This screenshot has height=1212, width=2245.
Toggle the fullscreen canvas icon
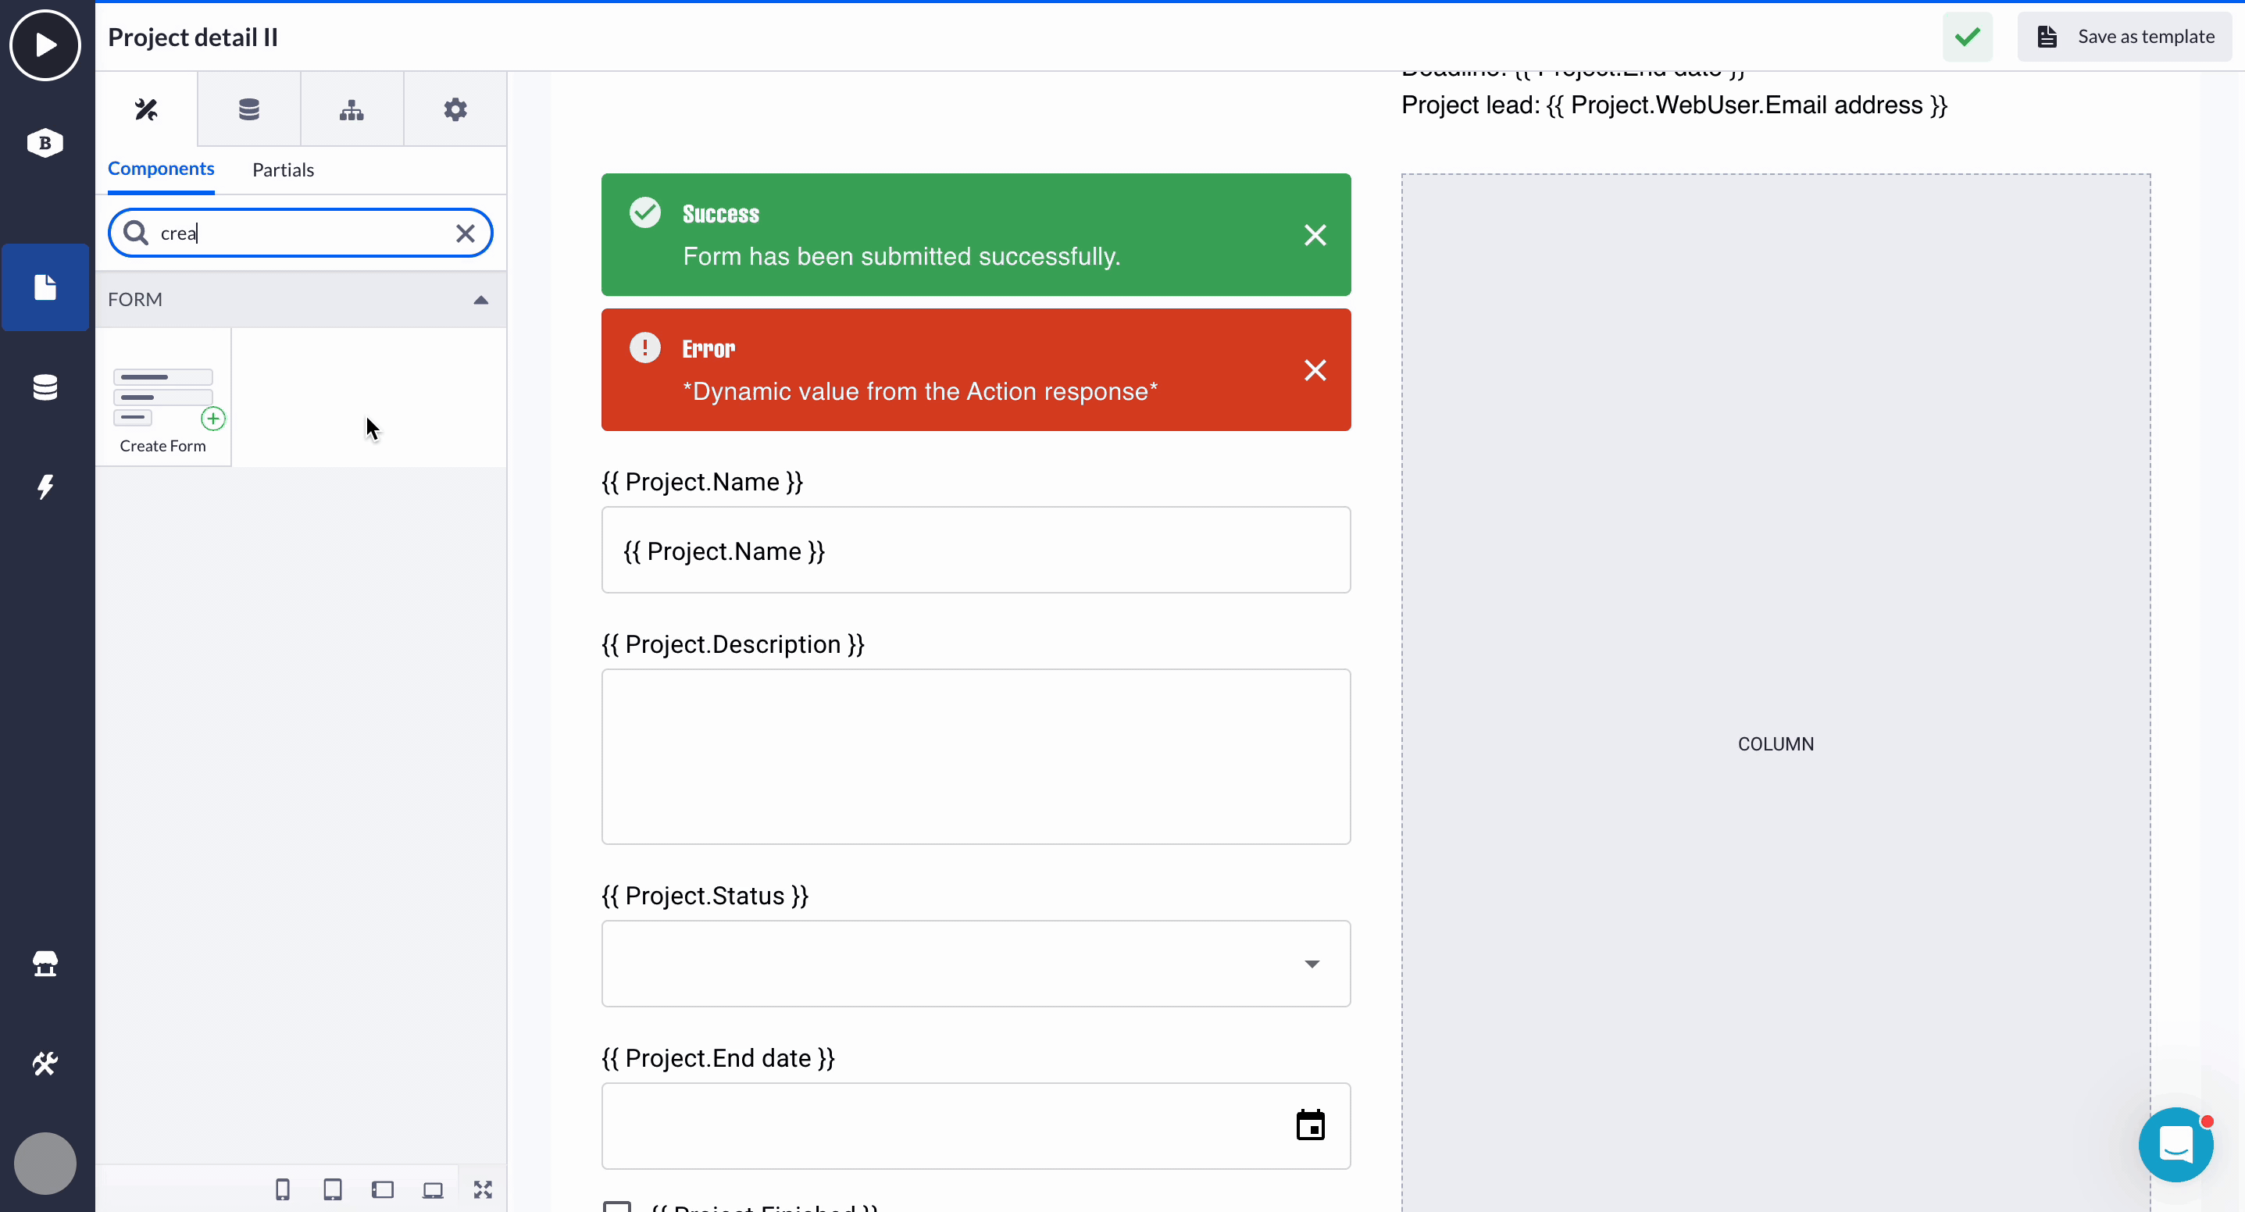tap(483, 1189)
